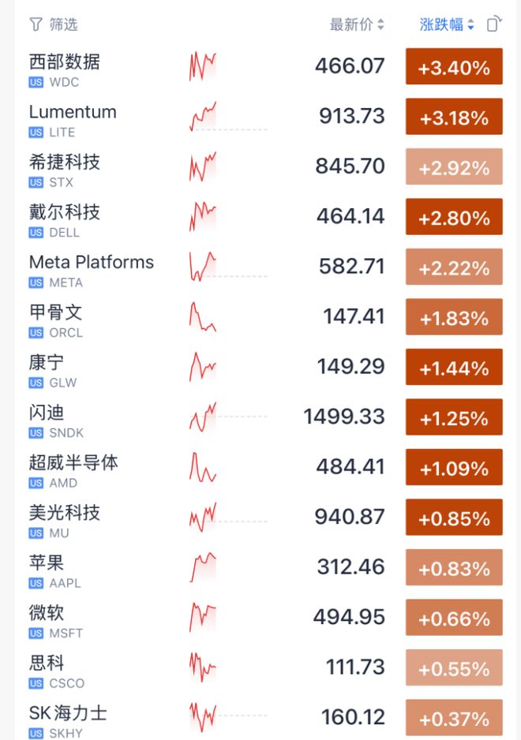Click the 苹果 AAPL sparkline chart
The height and width of the screenshot is (740, 521).
tap(203, 566)
